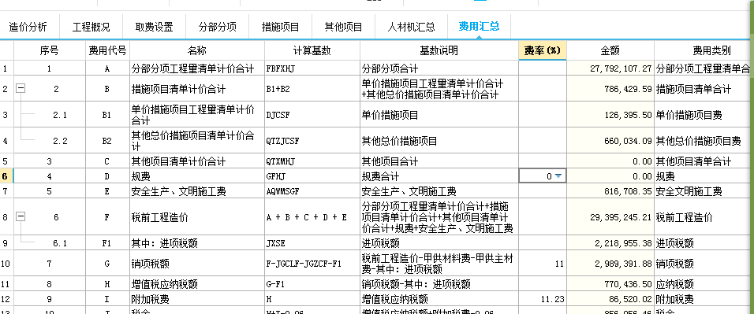
Task: Click the 660,034.09 amount cell
Action: coord(610,141)
